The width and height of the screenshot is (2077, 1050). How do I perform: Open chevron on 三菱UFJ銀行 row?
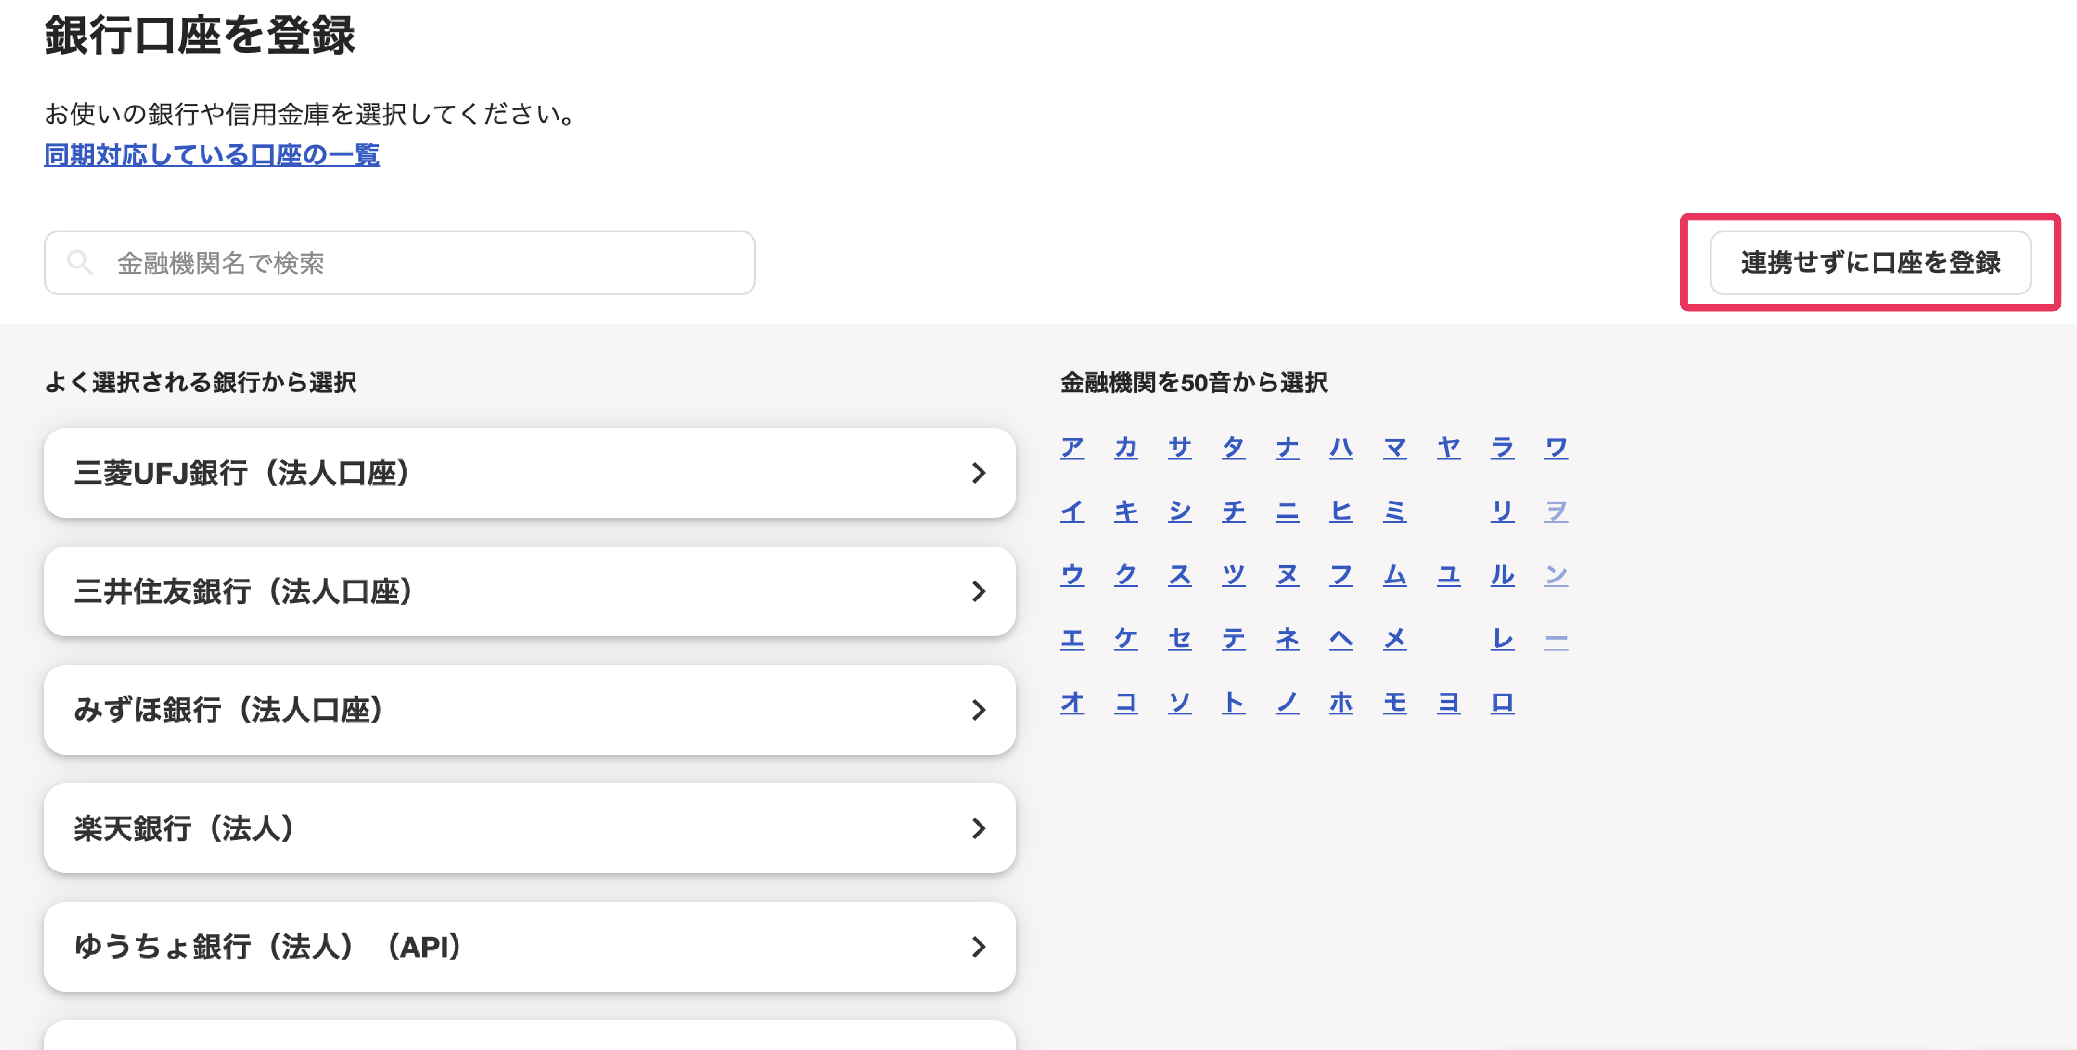[979, 473]
